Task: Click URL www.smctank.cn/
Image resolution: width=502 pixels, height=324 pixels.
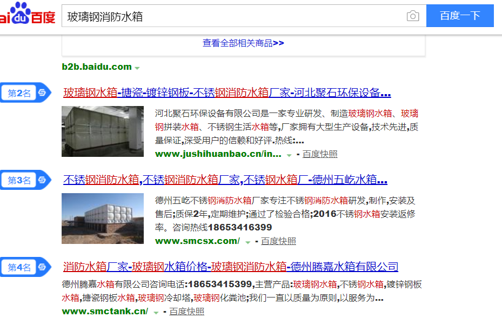Action: [x=105, y=311]
